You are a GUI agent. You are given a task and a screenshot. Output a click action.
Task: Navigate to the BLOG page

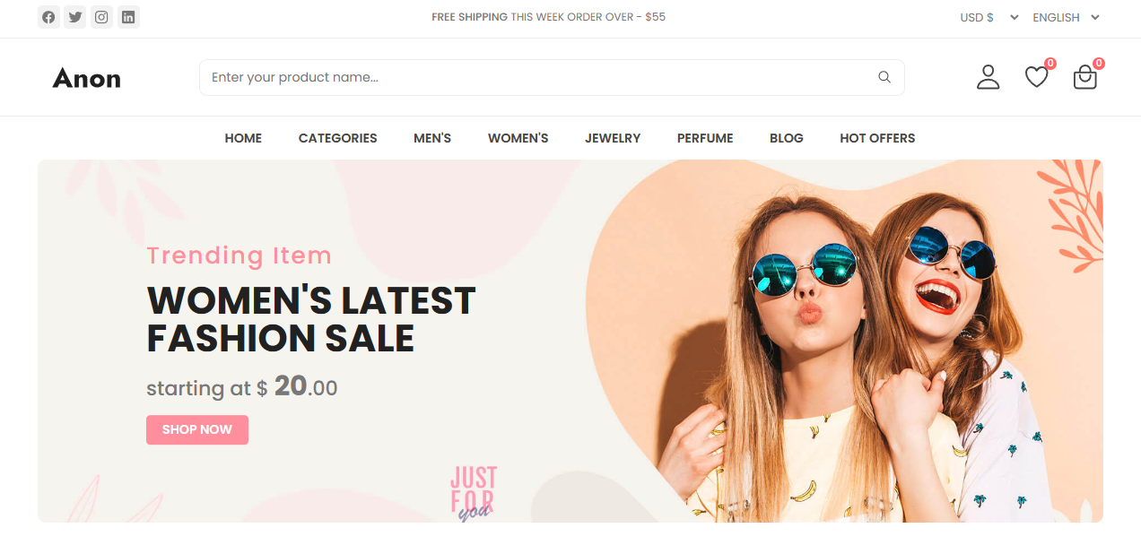point(787,138)
